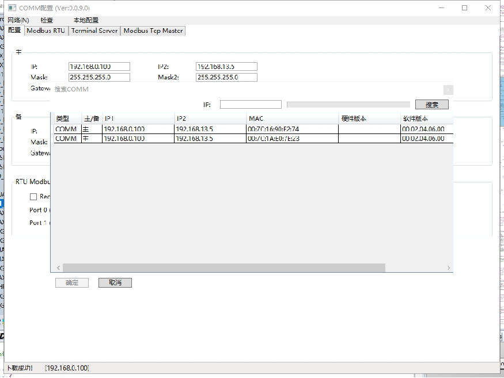Click the horizontal scrollbar thumb in results list
Screen dimensions: 504x378
(x=223, y=268)
